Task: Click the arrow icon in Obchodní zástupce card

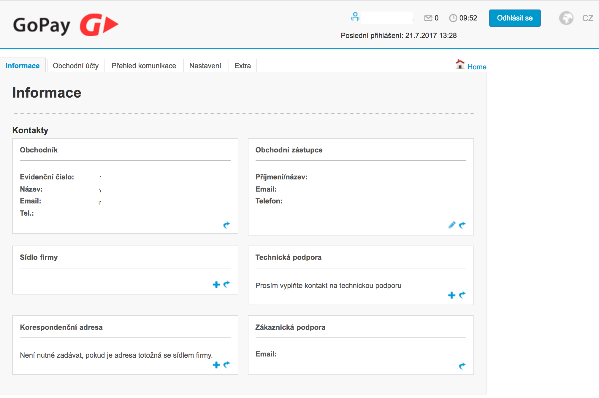Action: pyautogui.click(x=462, y=225)
